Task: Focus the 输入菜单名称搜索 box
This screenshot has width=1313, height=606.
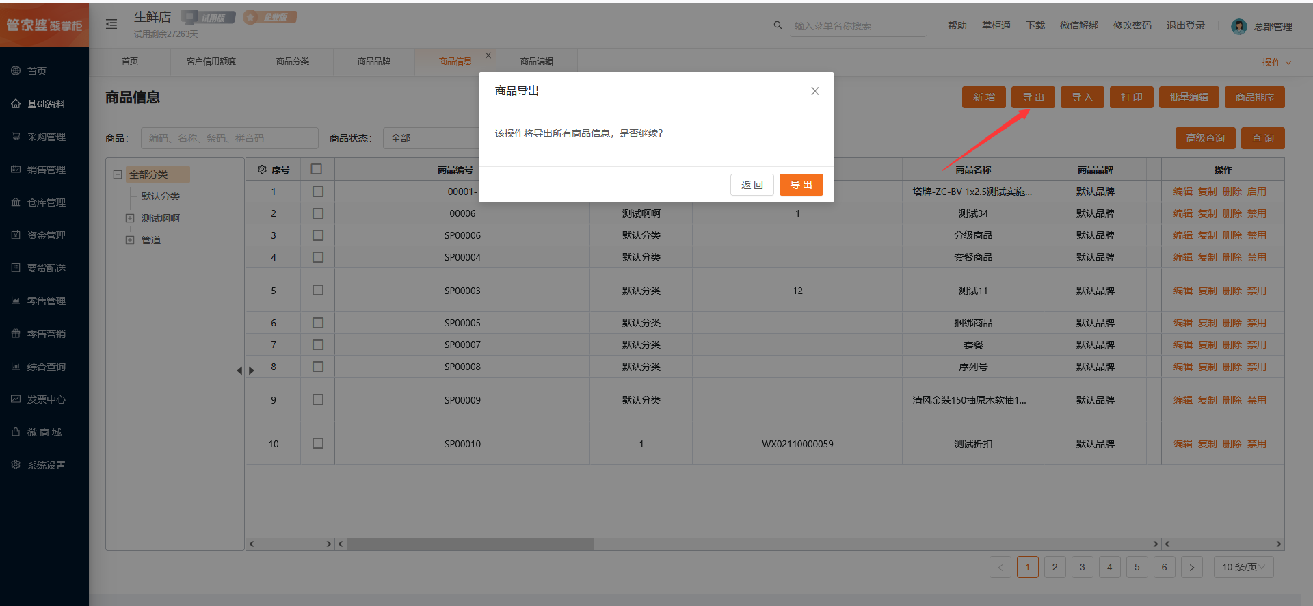Action: click(858, 26)
